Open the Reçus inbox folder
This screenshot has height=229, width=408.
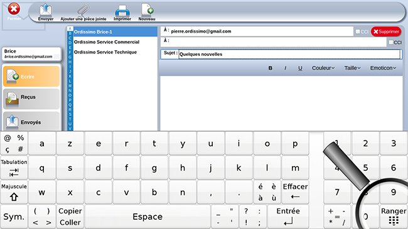click(x=31, y=99)
